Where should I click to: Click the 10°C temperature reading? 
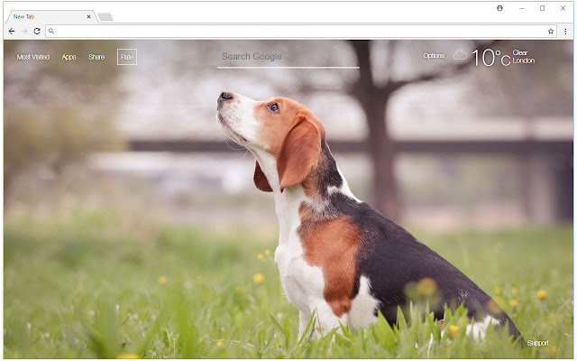(490, 58)
